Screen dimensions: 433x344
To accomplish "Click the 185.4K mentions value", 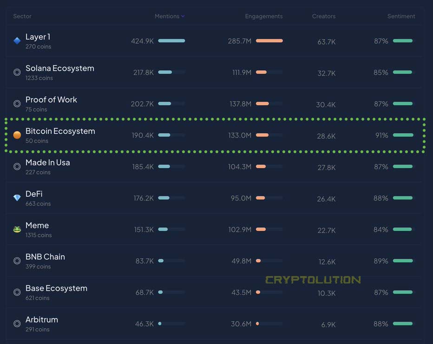I will [143, 167].
